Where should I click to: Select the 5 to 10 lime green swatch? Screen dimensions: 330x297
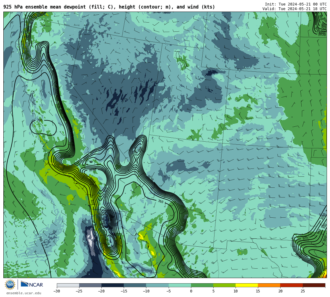(224, 285)
